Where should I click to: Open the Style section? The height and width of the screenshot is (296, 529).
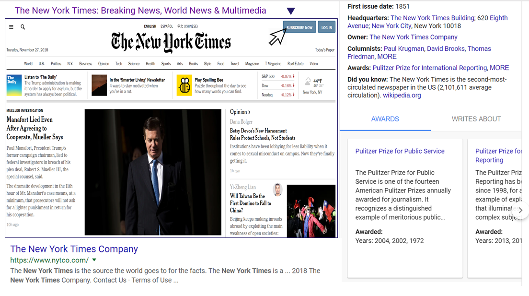(x=207, y=63)
